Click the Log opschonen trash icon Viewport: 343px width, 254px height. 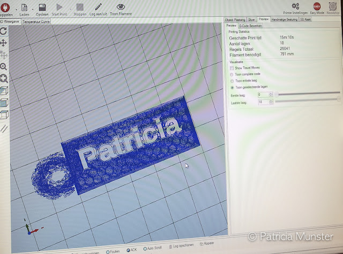[170, 247]
